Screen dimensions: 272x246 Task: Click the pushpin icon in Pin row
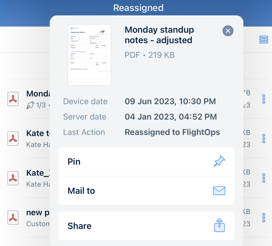(219, 162)
